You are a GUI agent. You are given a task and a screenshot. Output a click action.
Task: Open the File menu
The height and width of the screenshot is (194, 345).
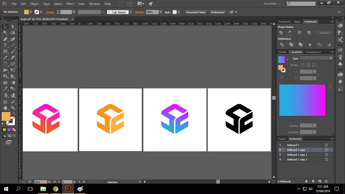click(14, 4)
